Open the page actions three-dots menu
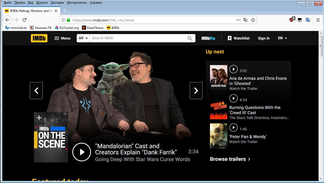Viewport: 324px width, 183px height. (x=238, y=20)
